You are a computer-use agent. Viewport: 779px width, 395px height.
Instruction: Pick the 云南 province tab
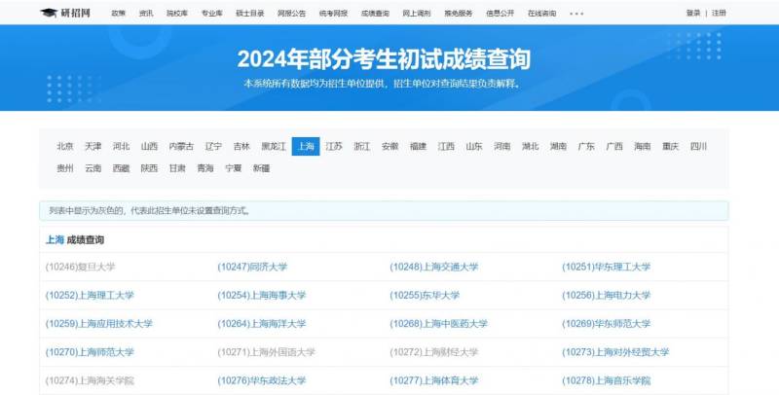pyautogui.click(x=93, y=168)
